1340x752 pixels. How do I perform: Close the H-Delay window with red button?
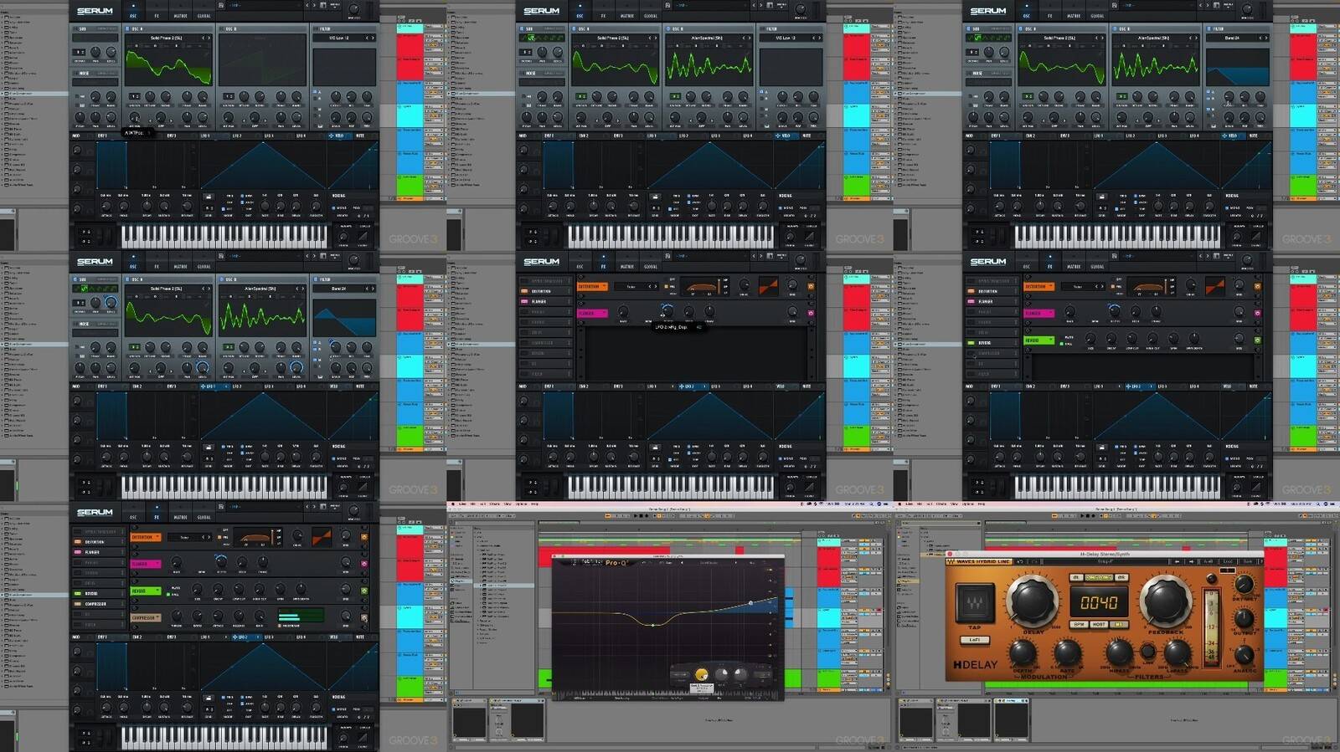tap(951, 553)
